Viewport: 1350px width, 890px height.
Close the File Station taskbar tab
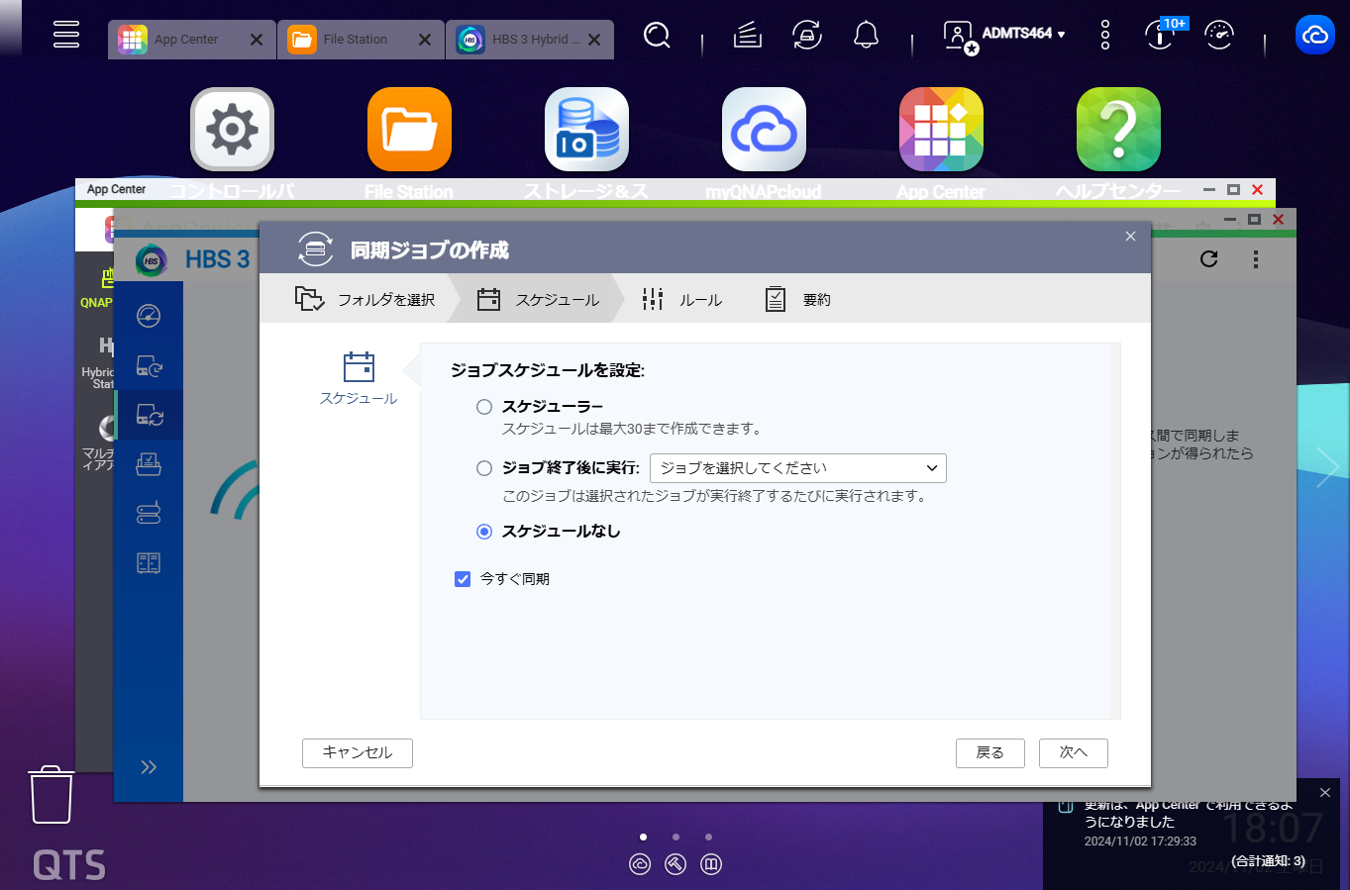(x=425, y=40)
